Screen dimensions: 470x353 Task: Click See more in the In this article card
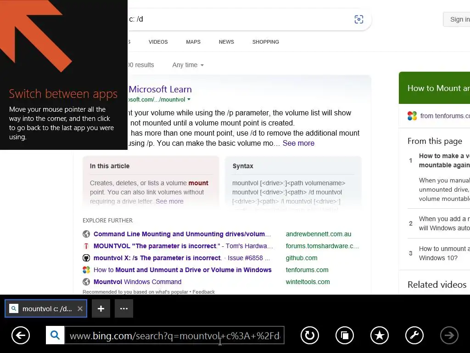(169, 201)
